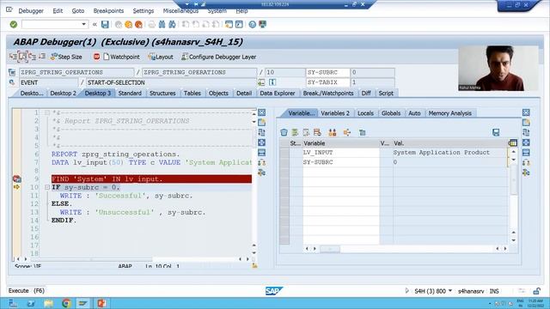
Task: Click the Create New Session icon
Action: tap(229, 25)
